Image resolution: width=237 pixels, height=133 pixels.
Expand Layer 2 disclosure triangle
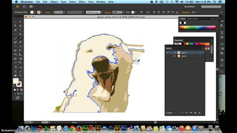tap(175, 56)
